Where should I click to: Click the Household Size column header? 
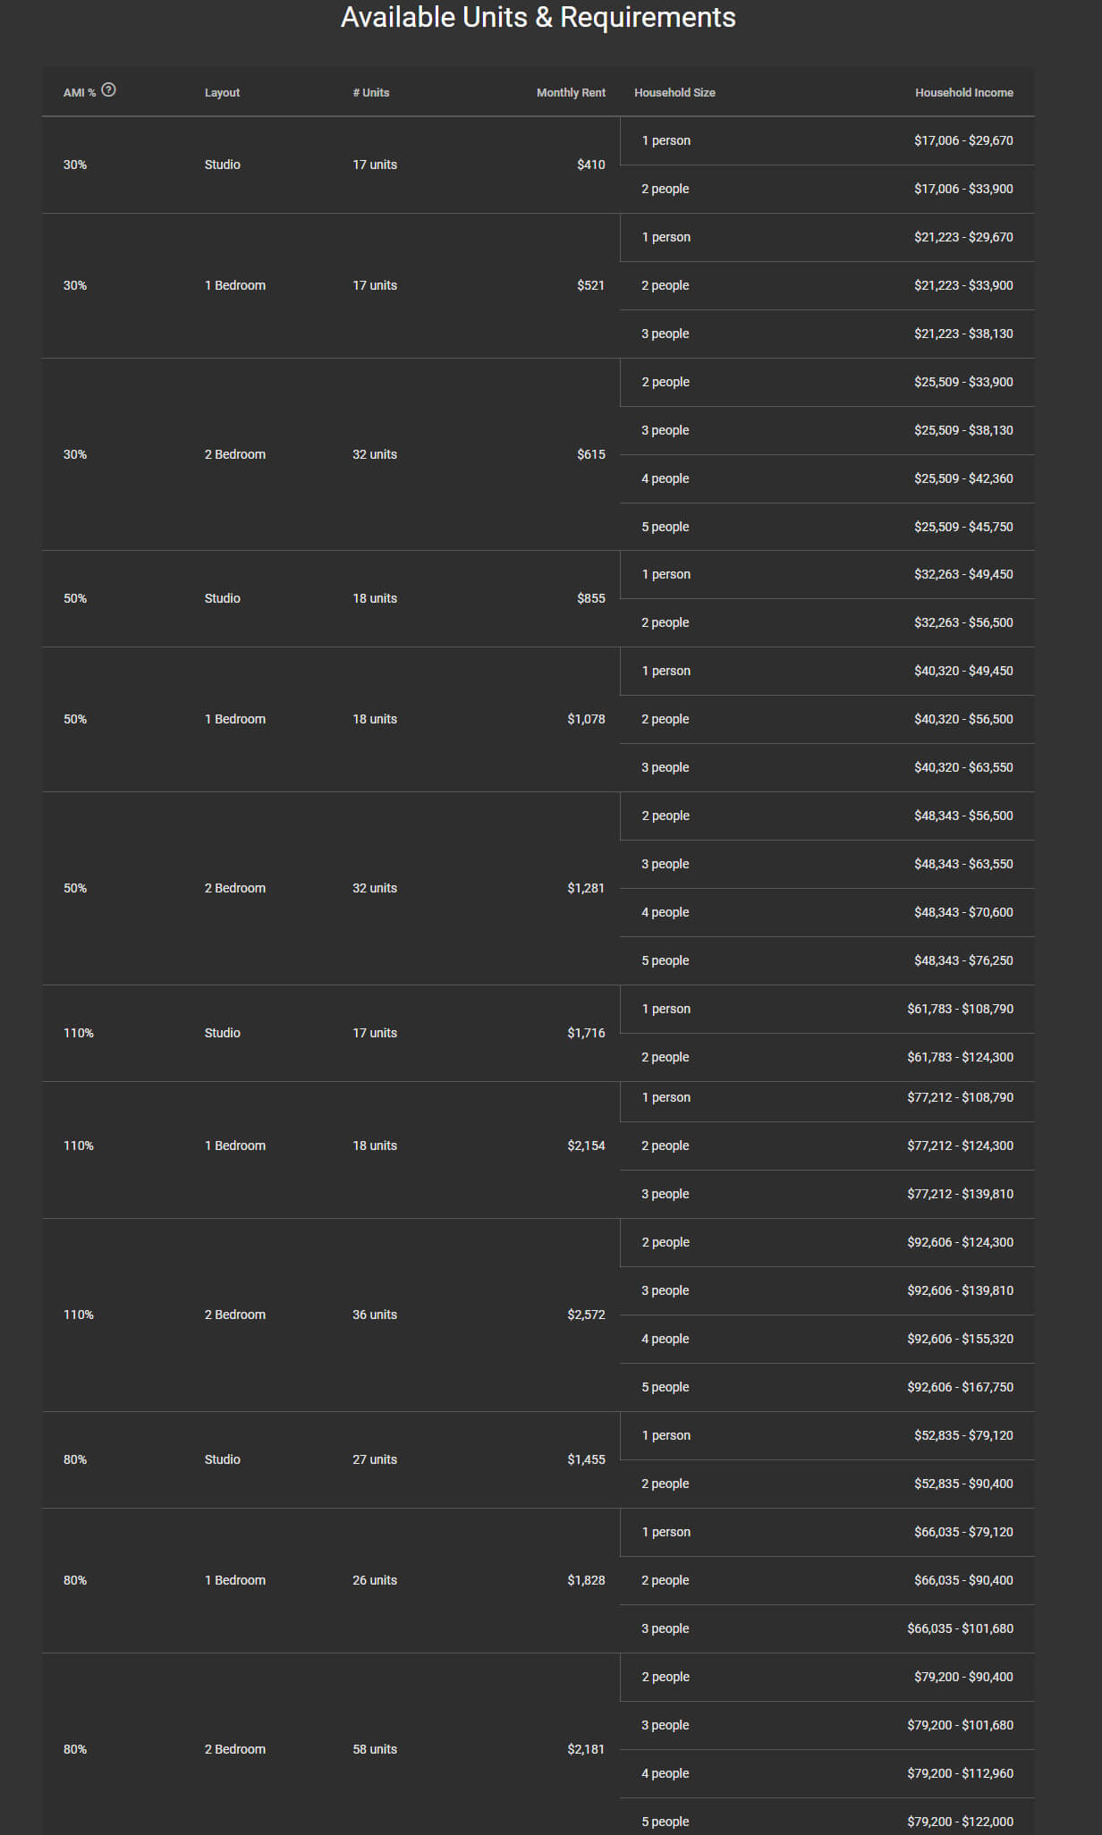click(674, 93)
